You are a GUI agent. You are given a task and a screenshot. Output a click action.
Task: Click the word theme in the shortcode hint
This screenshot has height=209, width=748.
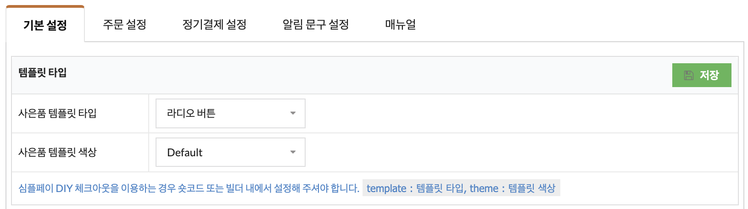[x=484, y=188]
